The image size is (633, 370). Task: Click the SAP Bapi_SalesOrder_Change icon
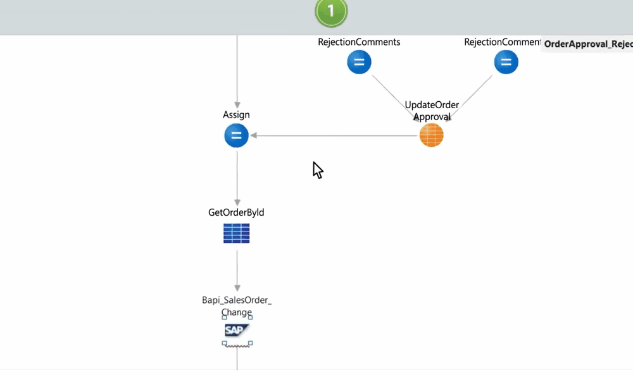click(237, 330)
